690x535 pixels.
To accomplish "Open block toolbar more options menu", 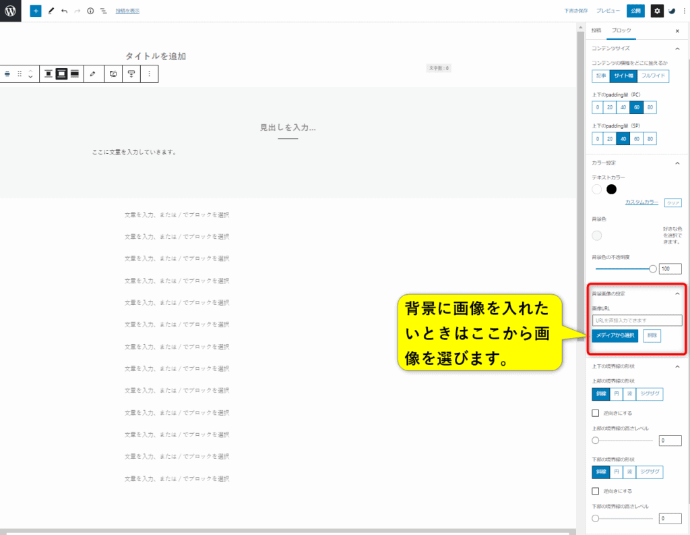I will click(x=149, y=74).
